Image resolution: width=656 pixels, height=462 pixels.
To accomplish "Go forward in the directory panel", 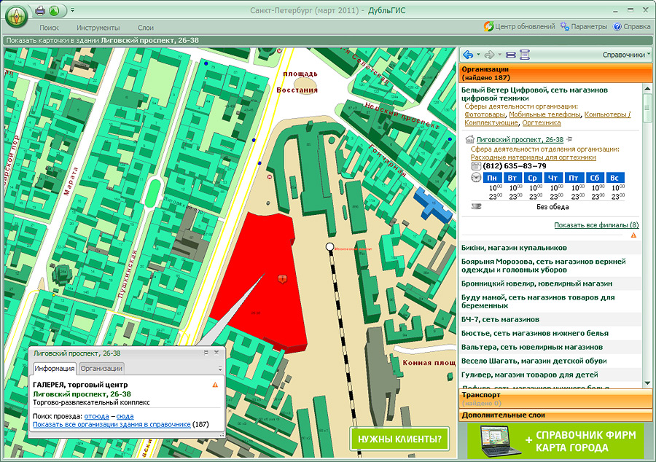I will coord(489,55).
